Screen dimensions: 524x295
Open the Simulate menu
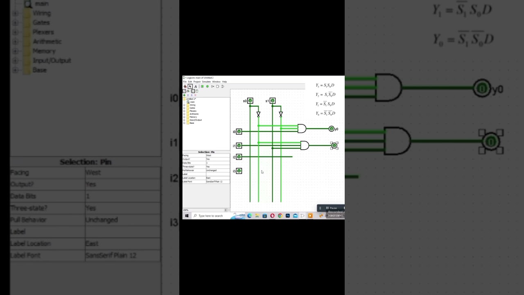[206, 82]
